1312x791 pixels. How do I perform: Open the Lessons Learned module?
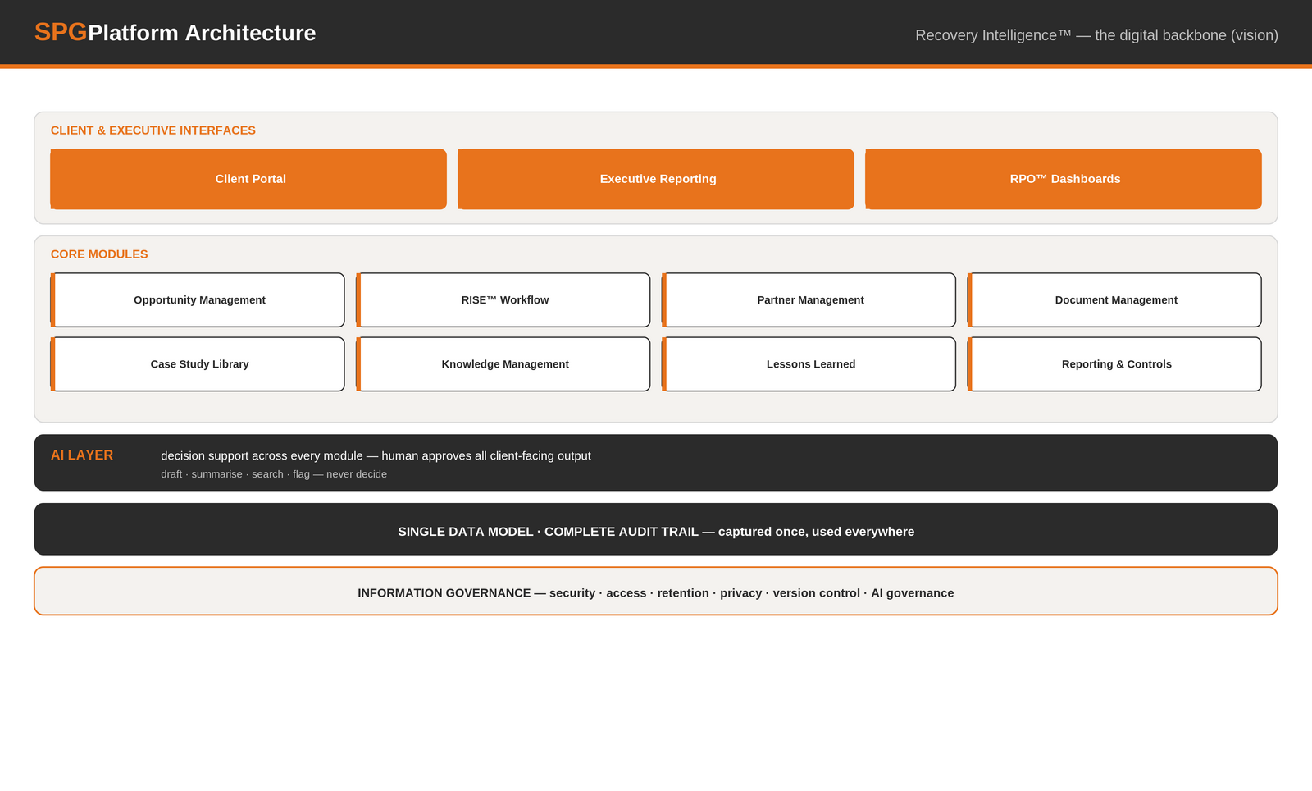809,364
